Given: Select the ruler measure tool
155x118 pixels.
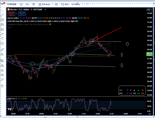Looking at the screenshot, I should (x=2, y=50).
